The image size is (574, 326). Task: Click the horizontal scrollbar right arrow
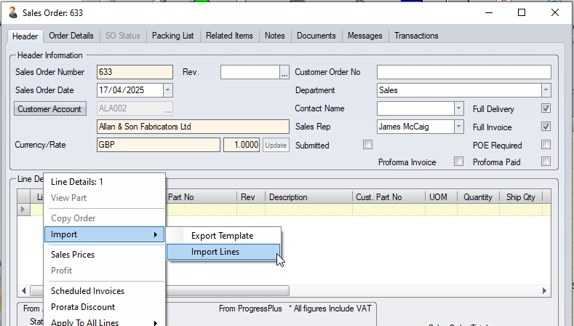click(546, 291)
